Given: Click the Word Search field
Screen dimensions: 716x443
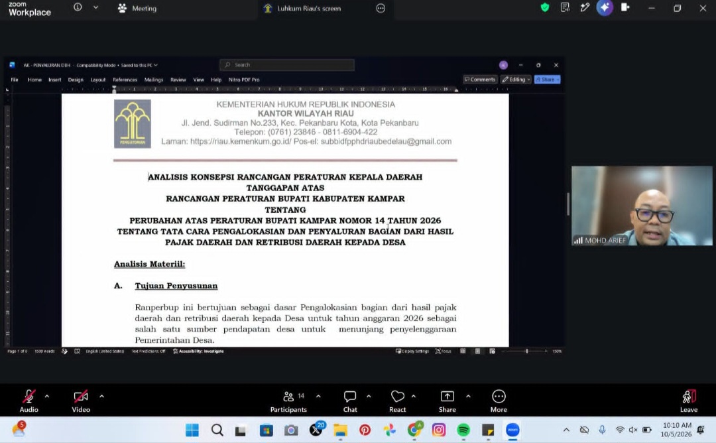Looking at the screenshot, I should tap(287, 65).
